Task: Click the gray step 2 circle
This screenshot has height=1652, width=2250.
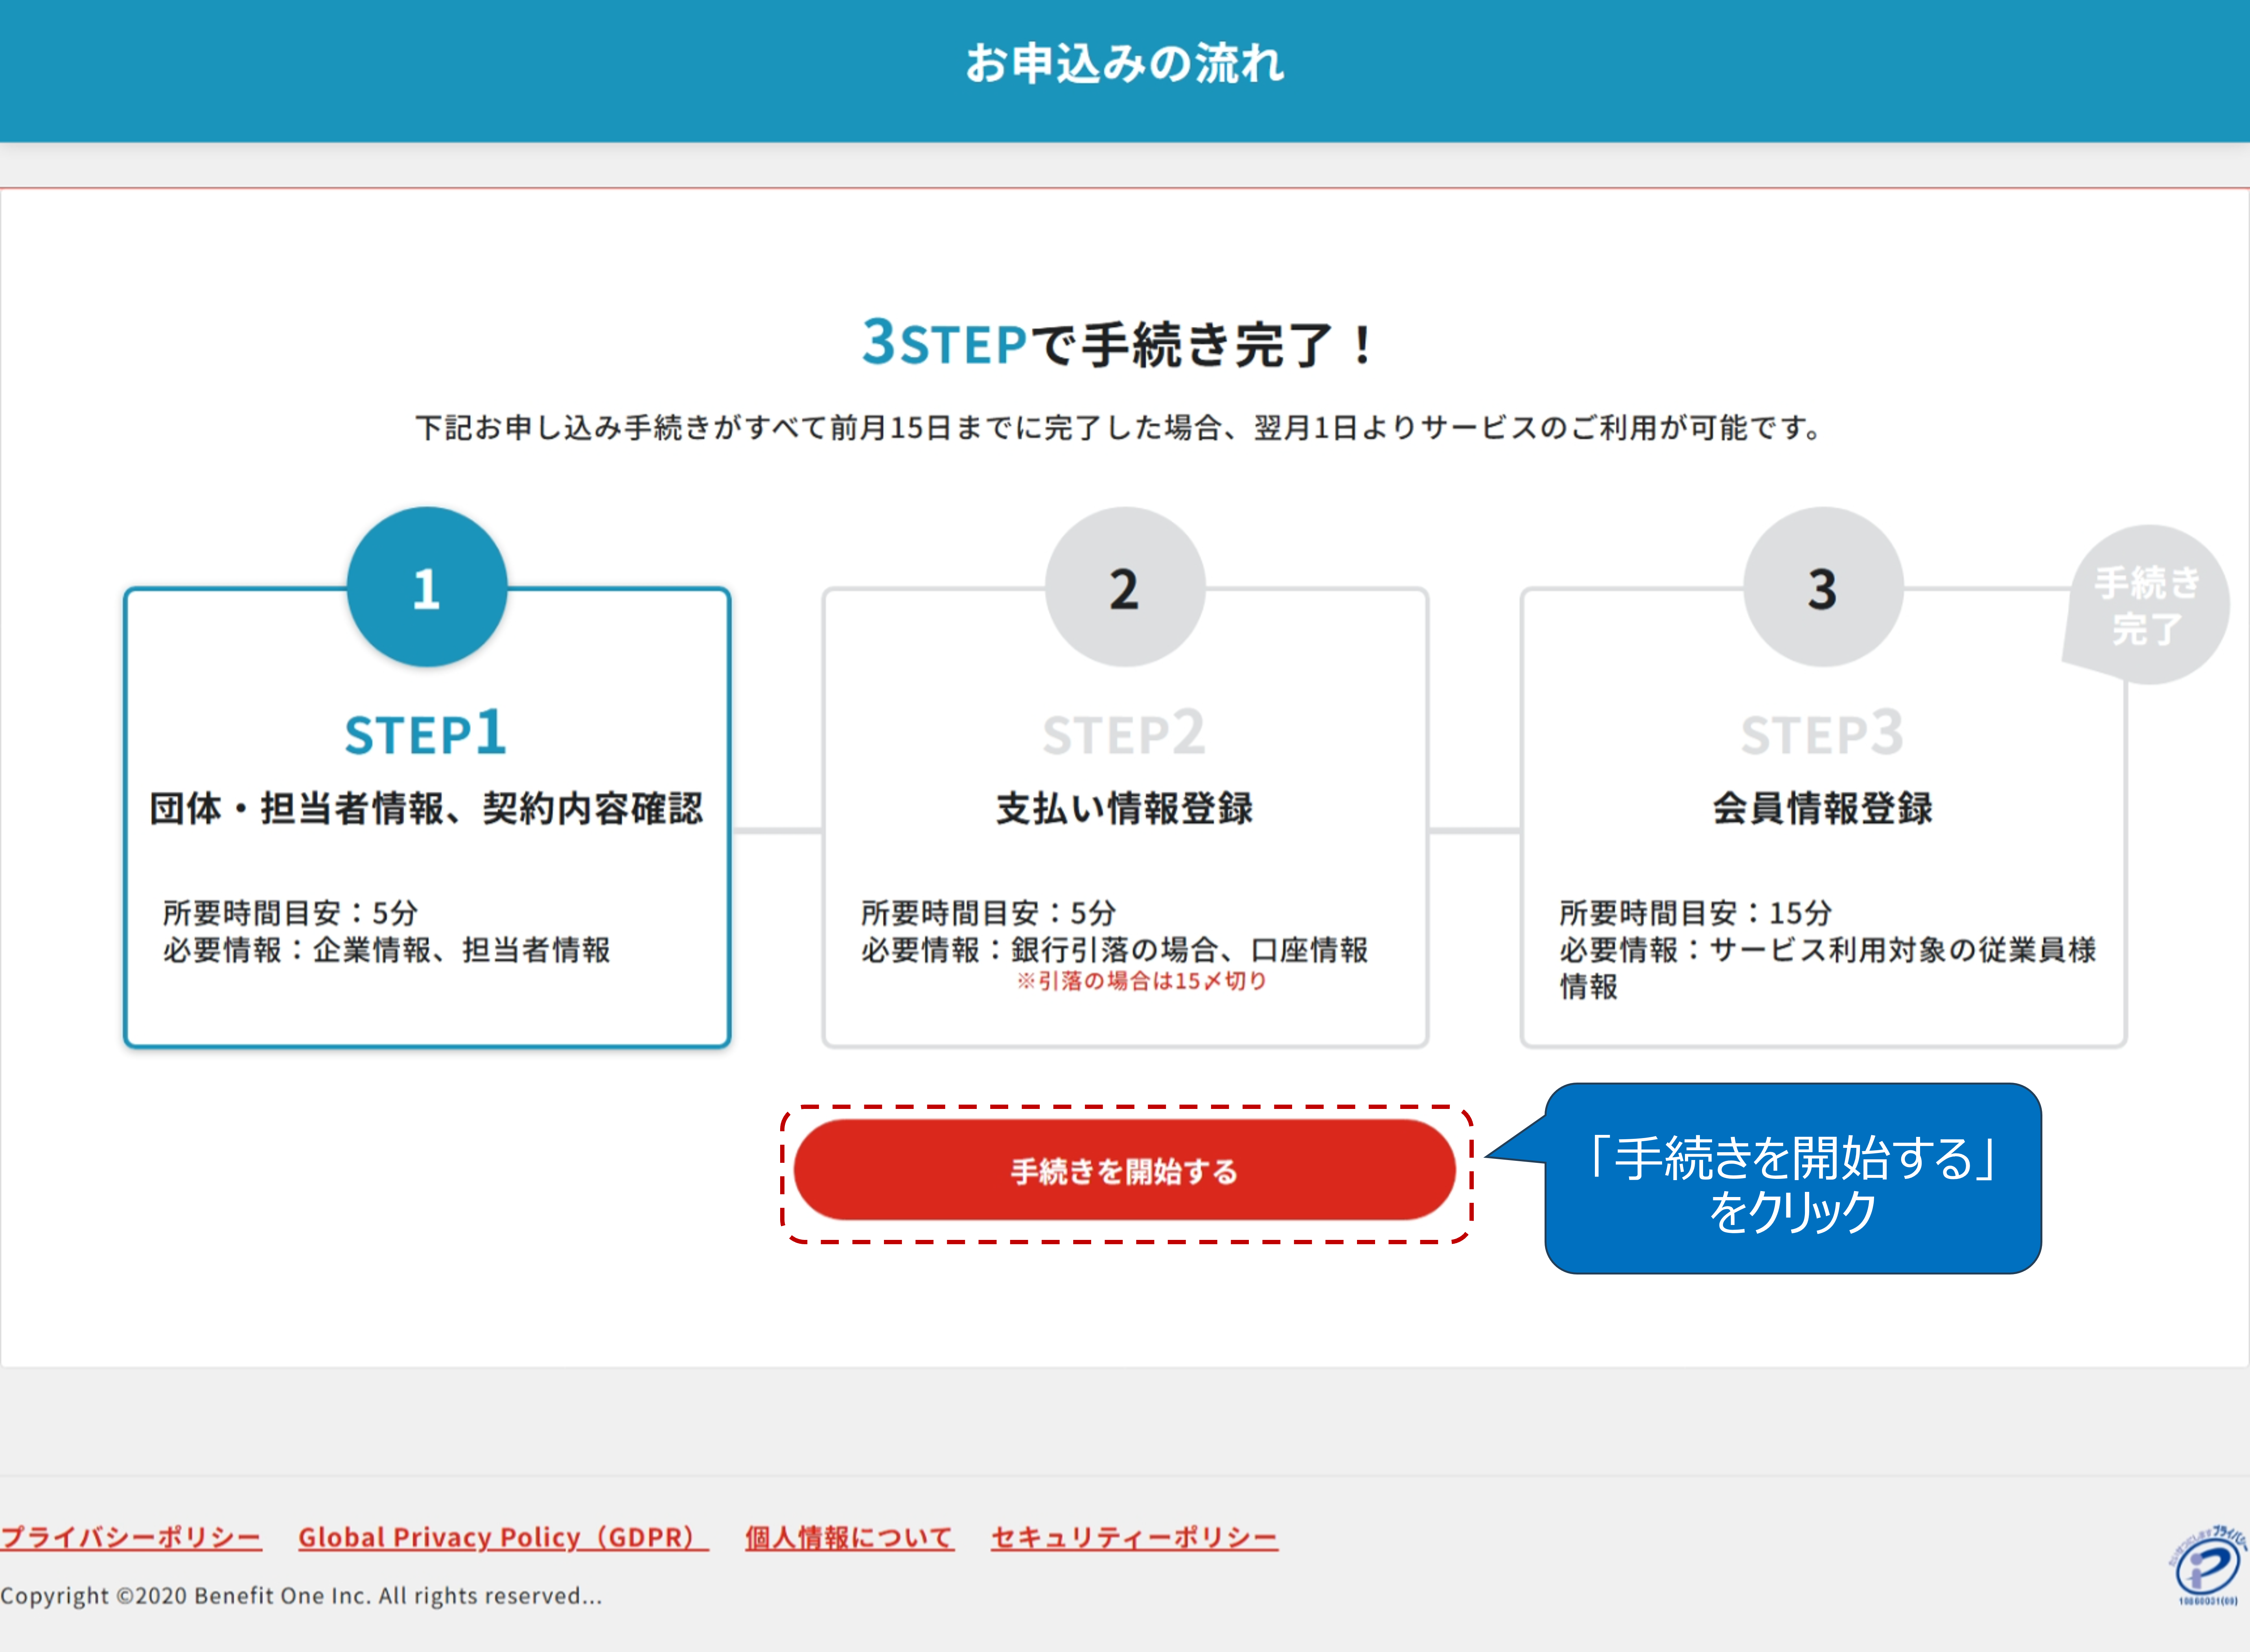Action: [x=1125, y=587]
